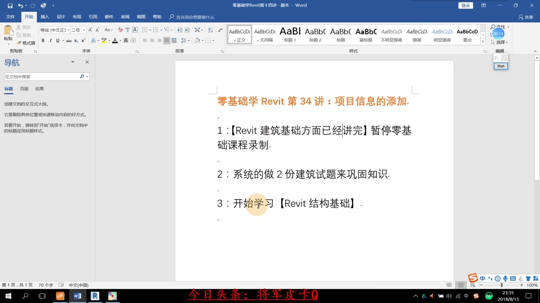Viewport: 540px width, 303px height.
Task: Click the Start button in the recorder widget
Action: pos(501,66)
